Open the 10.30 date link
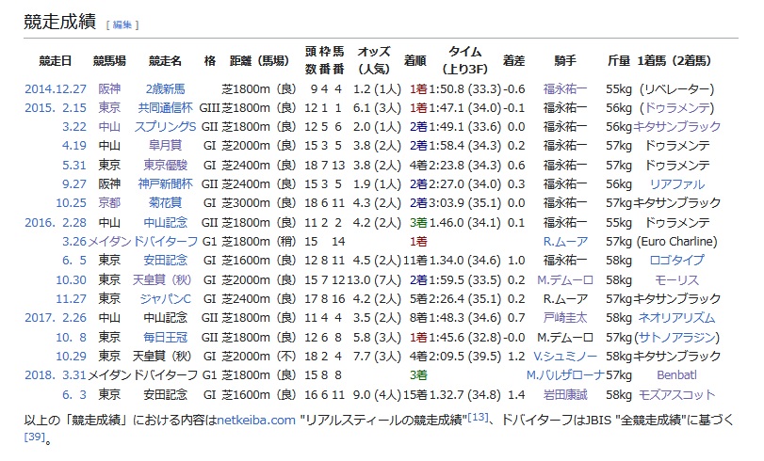This screenshot has height=461, width=764. [x=72, y=280]
